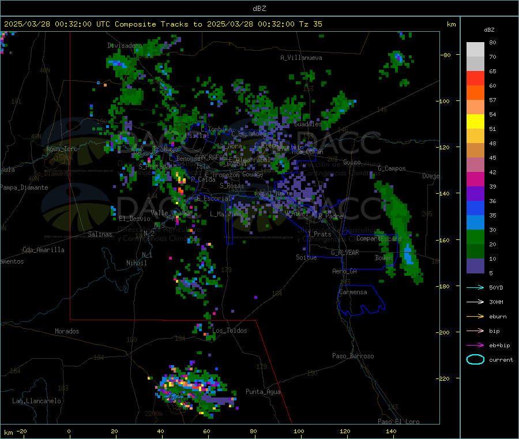This screenshot has width=519, height=439.
Task: Click the cyan 50YD track arrow in legend
Action: 475,287
